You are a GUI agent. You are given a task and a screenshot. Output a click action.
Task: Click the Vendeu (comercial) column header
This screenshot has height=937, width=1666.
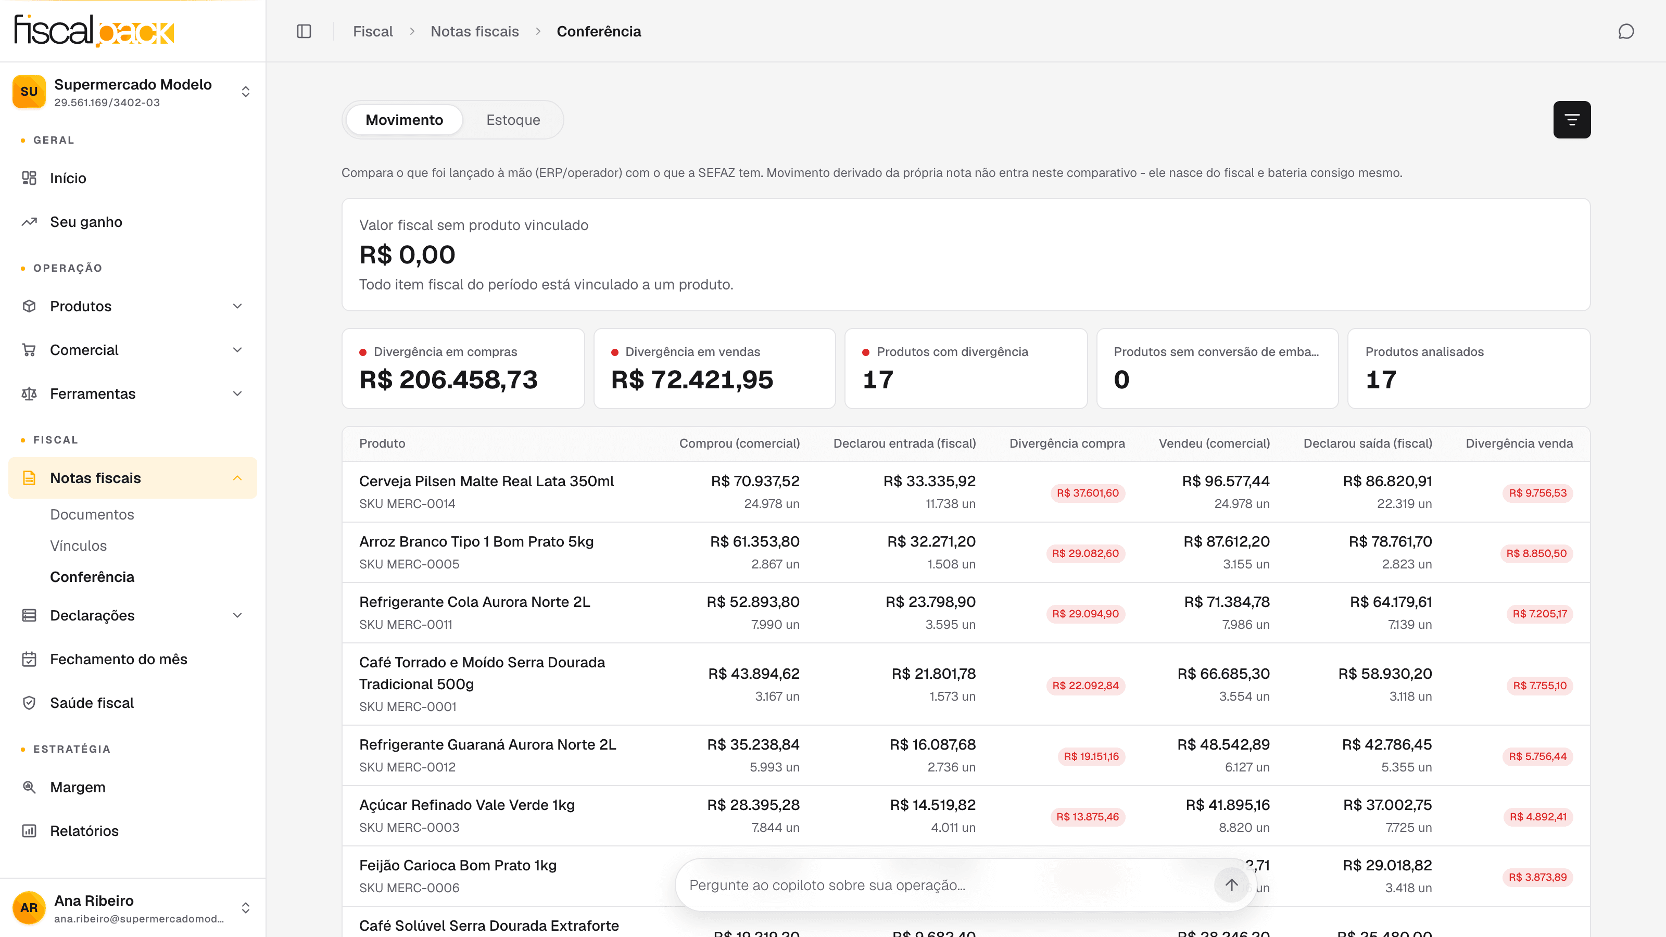tap(1214, 444)
